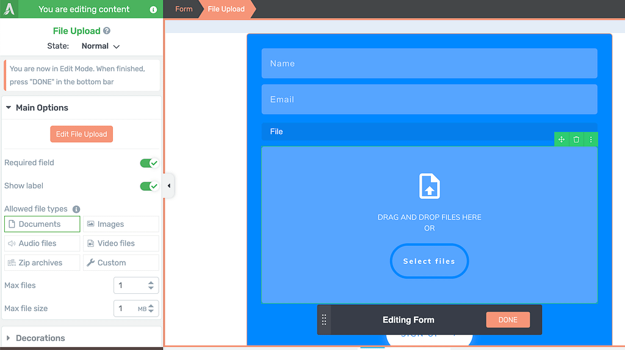Delete the File Upload element with trash icon

coord(576,140)
